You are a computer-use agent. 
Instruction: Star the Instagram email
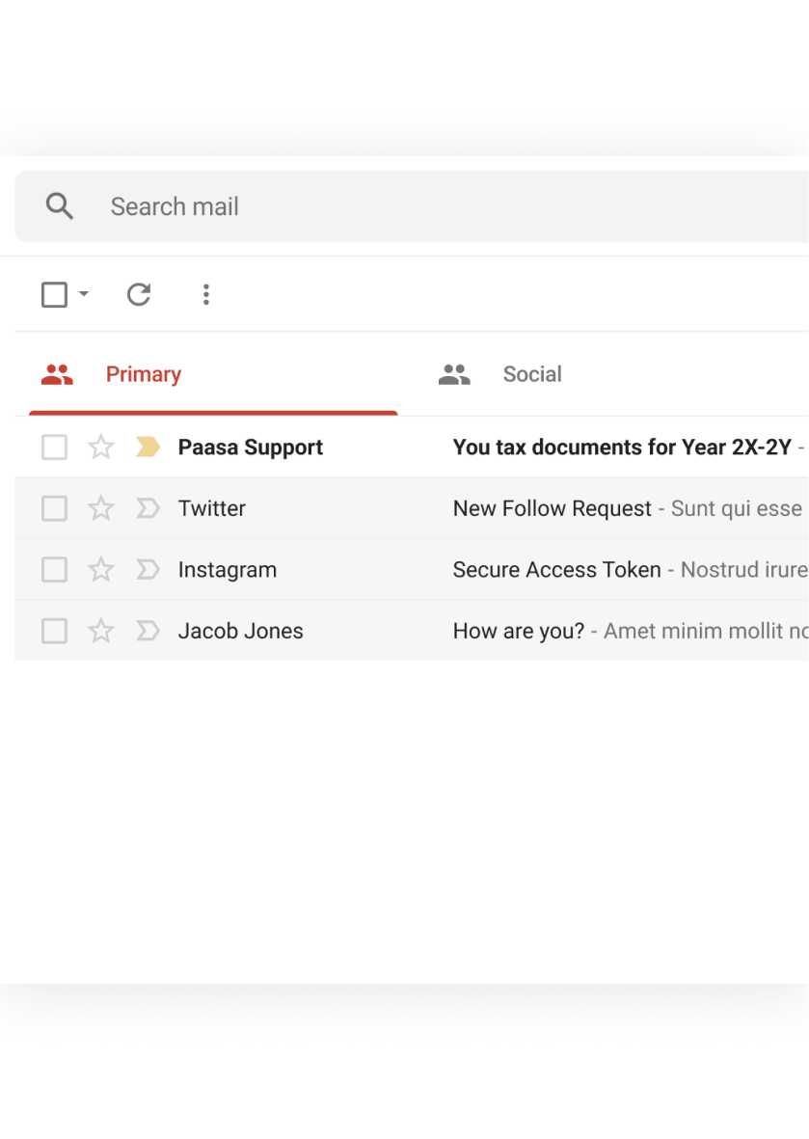click(x=101, y=569)
